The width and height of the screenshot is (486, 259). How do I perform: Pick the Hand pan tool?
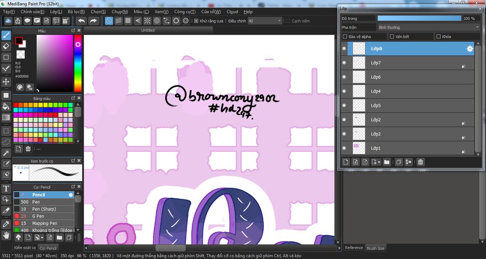pyautogui.click(x=6, y=234)
